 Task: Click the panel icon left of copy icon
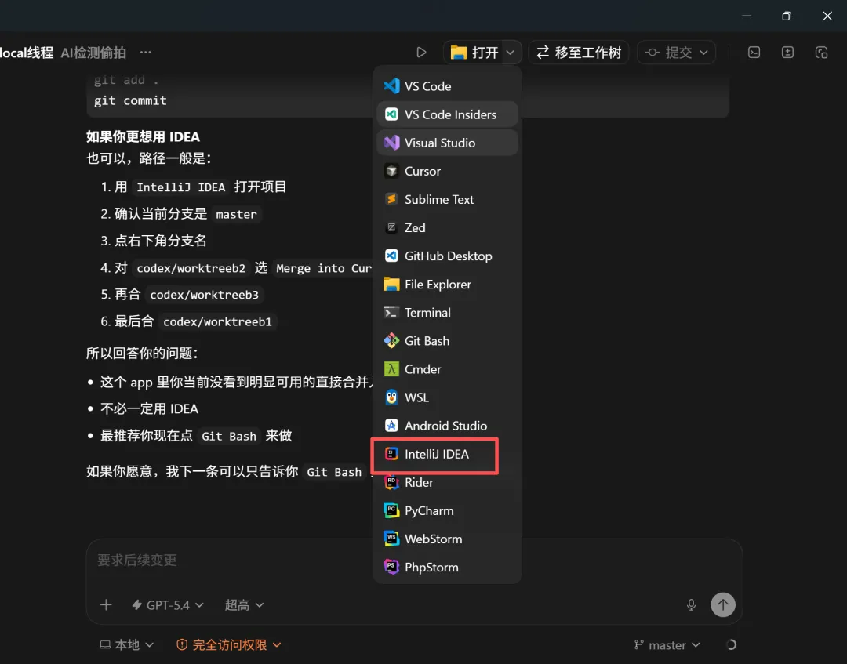click(x=787, y=53)
